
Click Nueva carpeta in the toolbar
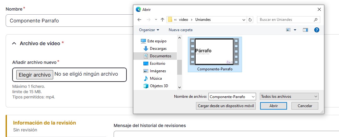point(181,30)
